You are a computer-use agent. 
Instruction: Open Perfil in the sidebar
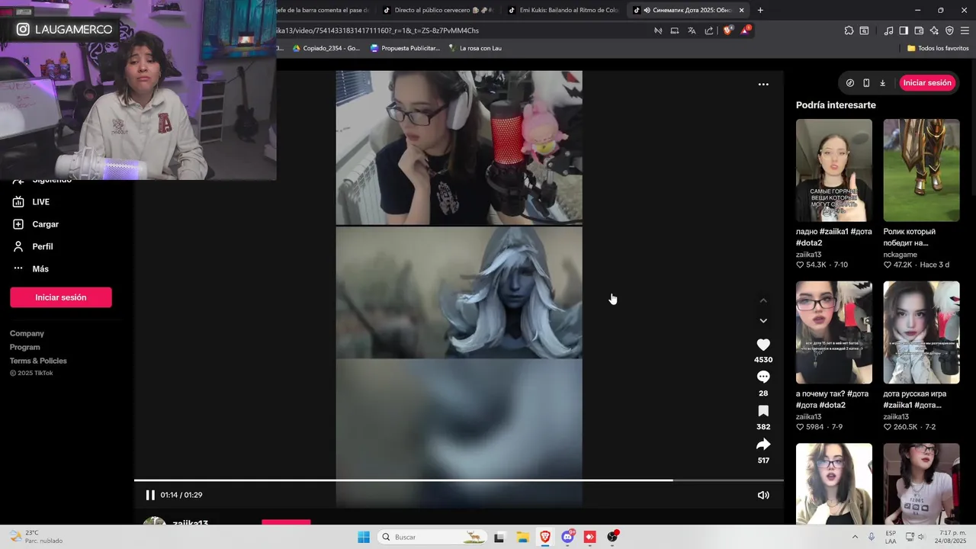coord(34,246)
